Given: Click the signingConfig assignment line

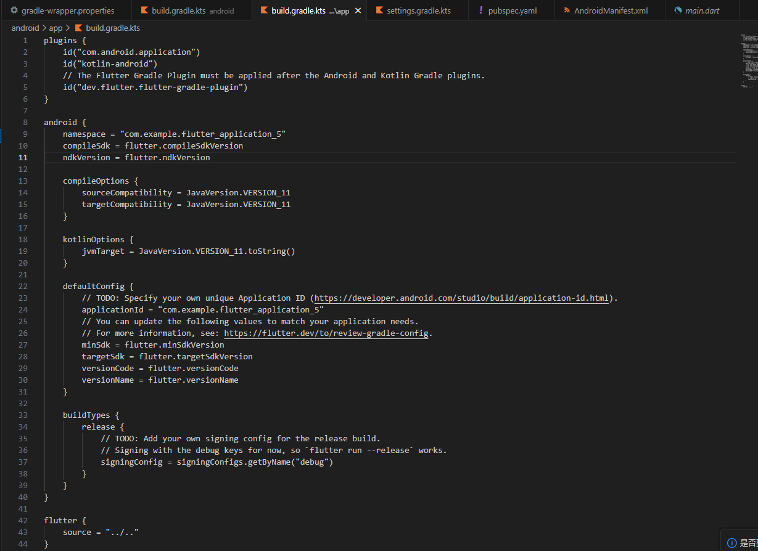Looking at the screenshot, I should pyautogui.click(x=217, y=462).
